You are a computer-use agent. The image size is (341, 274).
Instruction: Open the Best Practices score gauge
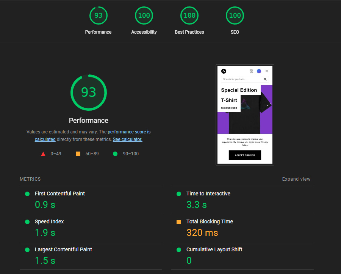click(x=189, y=16)
